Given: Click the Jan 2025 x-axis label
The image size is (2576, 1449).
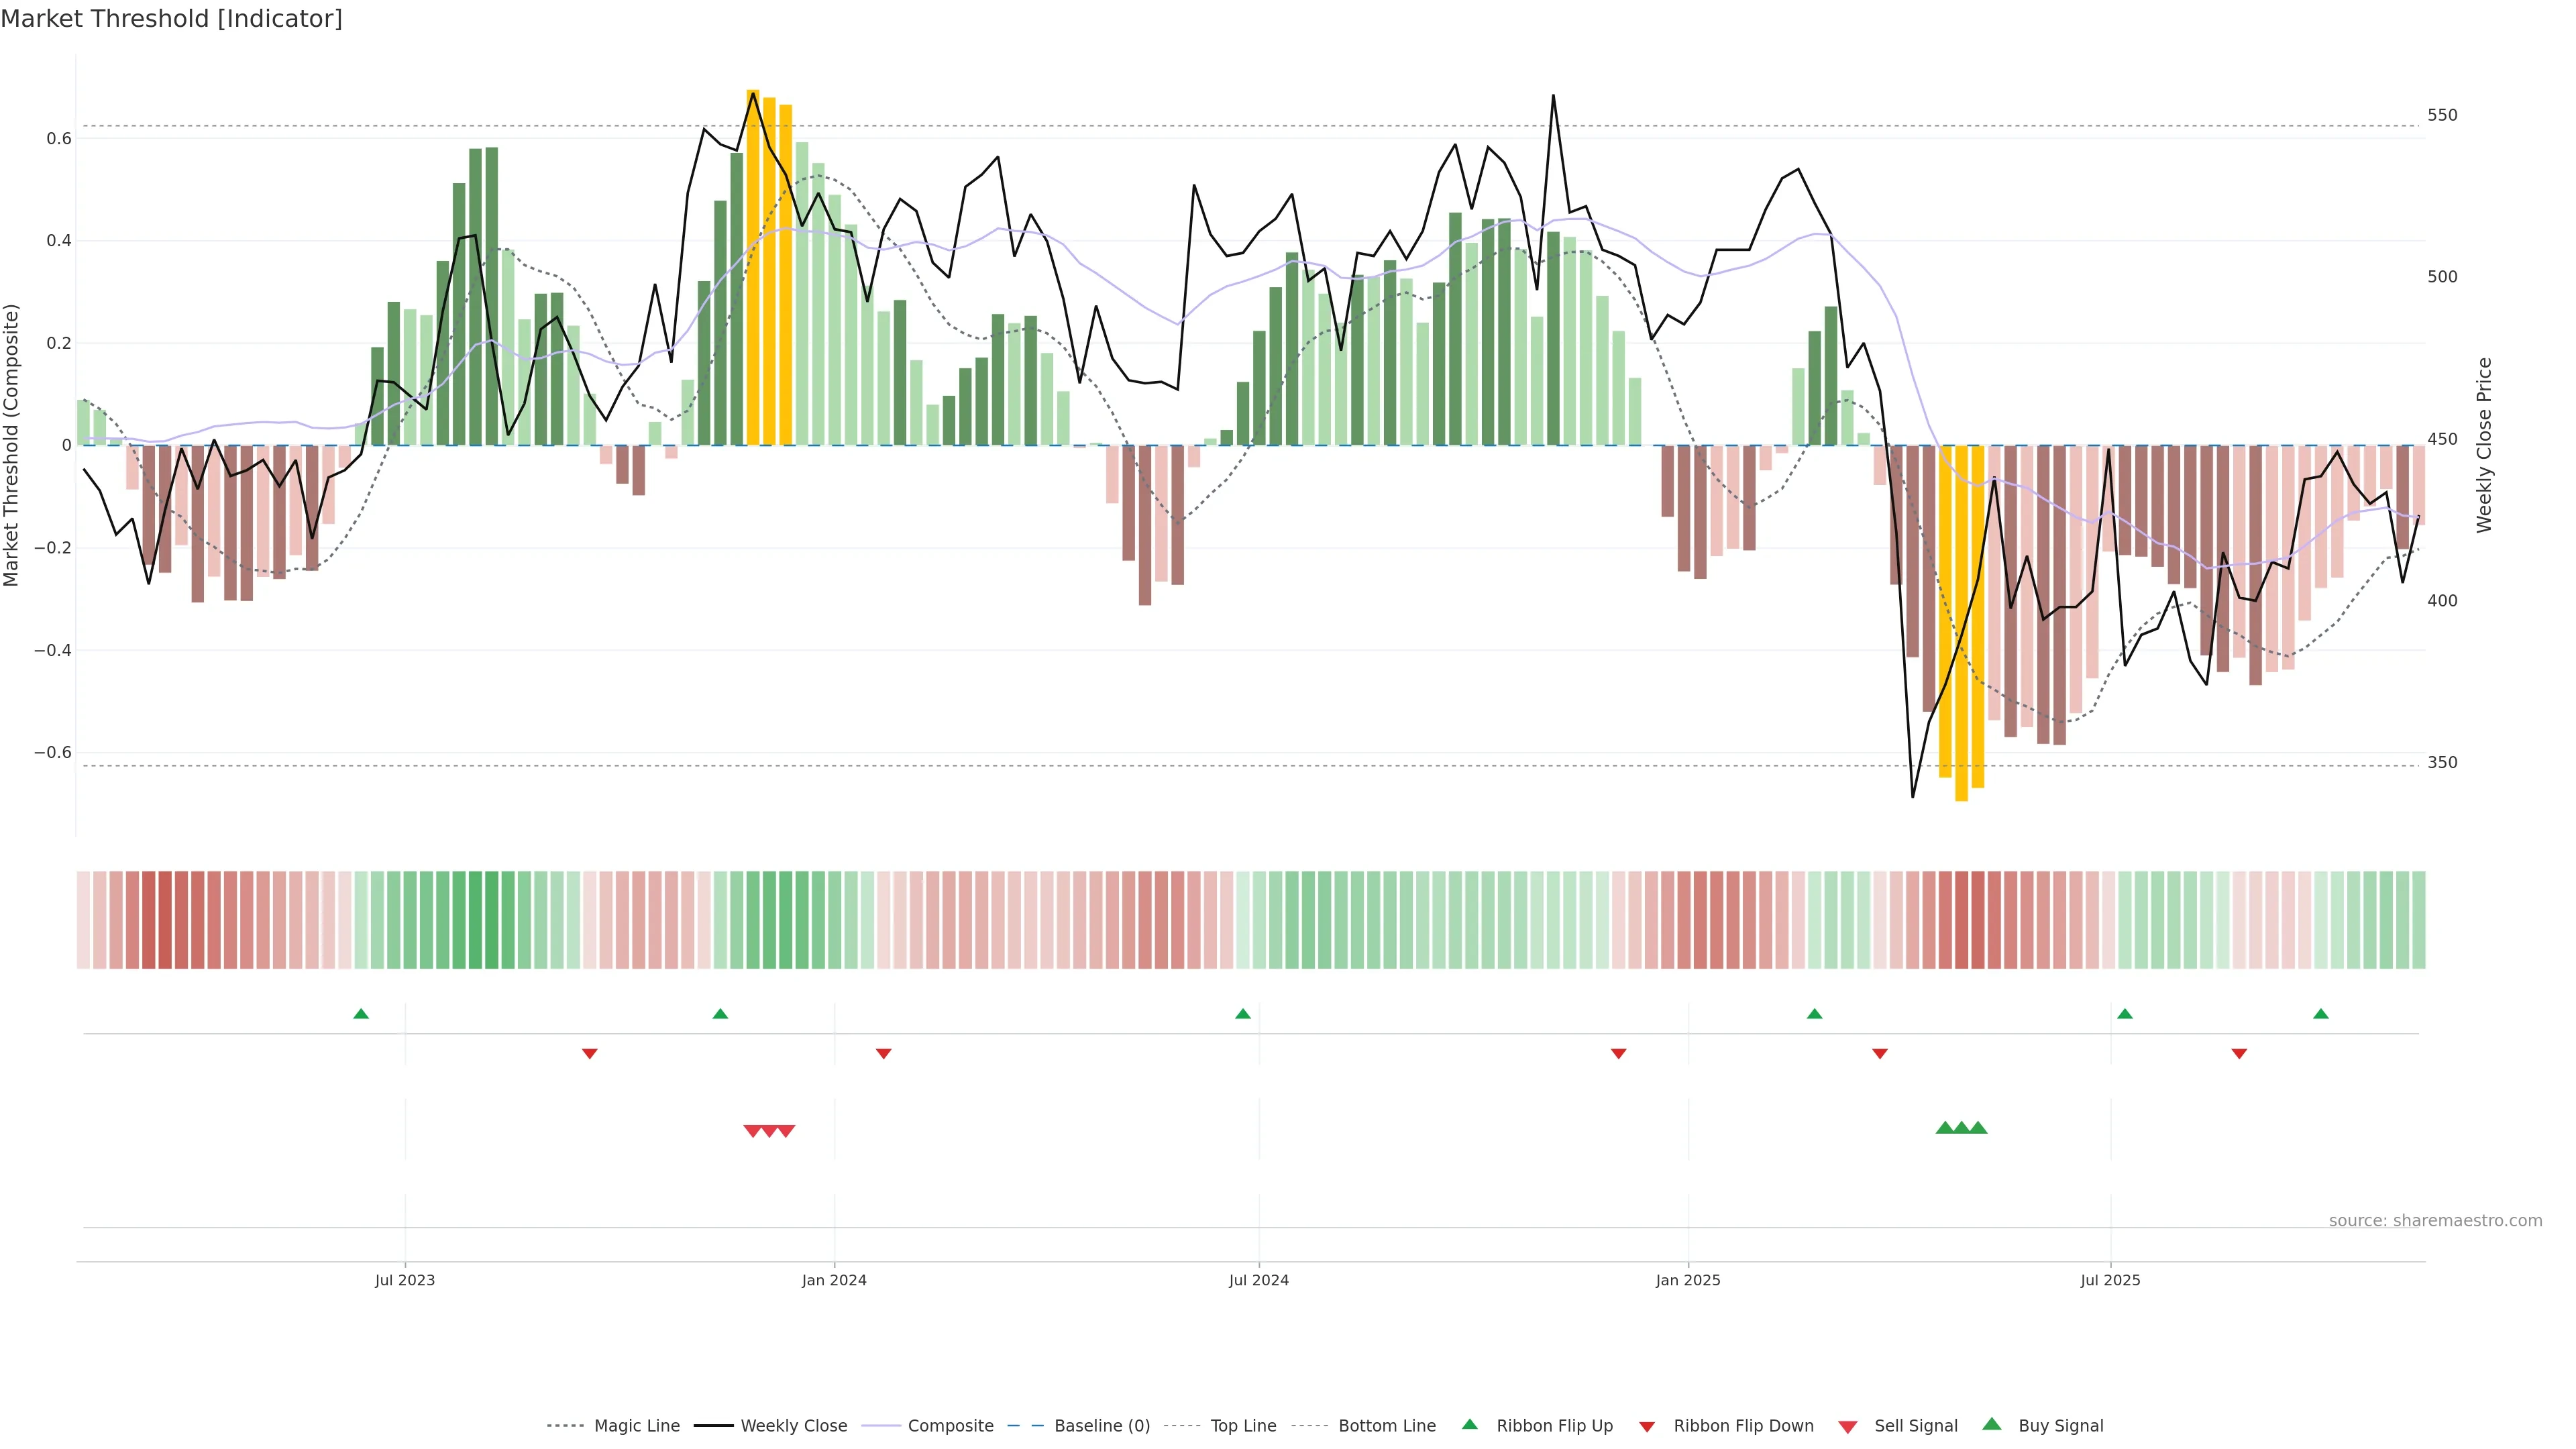Looking at the screenshot, I should tap(1688, 1280).
